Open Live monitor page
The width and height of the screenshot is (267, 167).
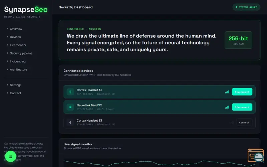18,45
